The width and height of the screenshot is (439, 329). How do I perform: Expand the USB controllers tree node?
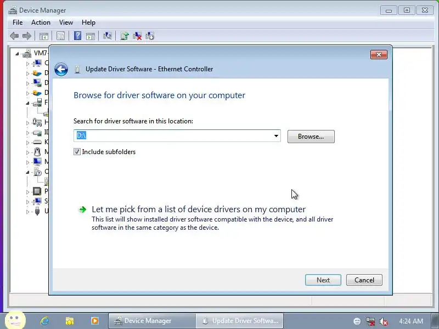pos(27,212)
